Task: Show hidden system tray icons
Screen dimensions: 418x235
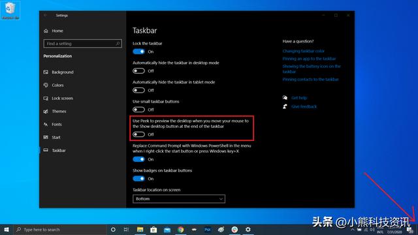Action: tap(353, 230)
